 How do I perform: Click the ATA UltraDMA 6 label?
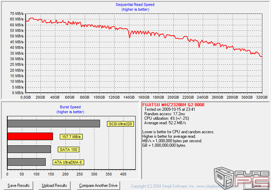tap(68, 162)
